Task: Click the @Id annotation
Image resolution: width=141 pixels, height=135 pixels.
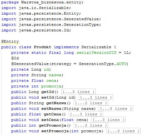Action: pos(15,58)
